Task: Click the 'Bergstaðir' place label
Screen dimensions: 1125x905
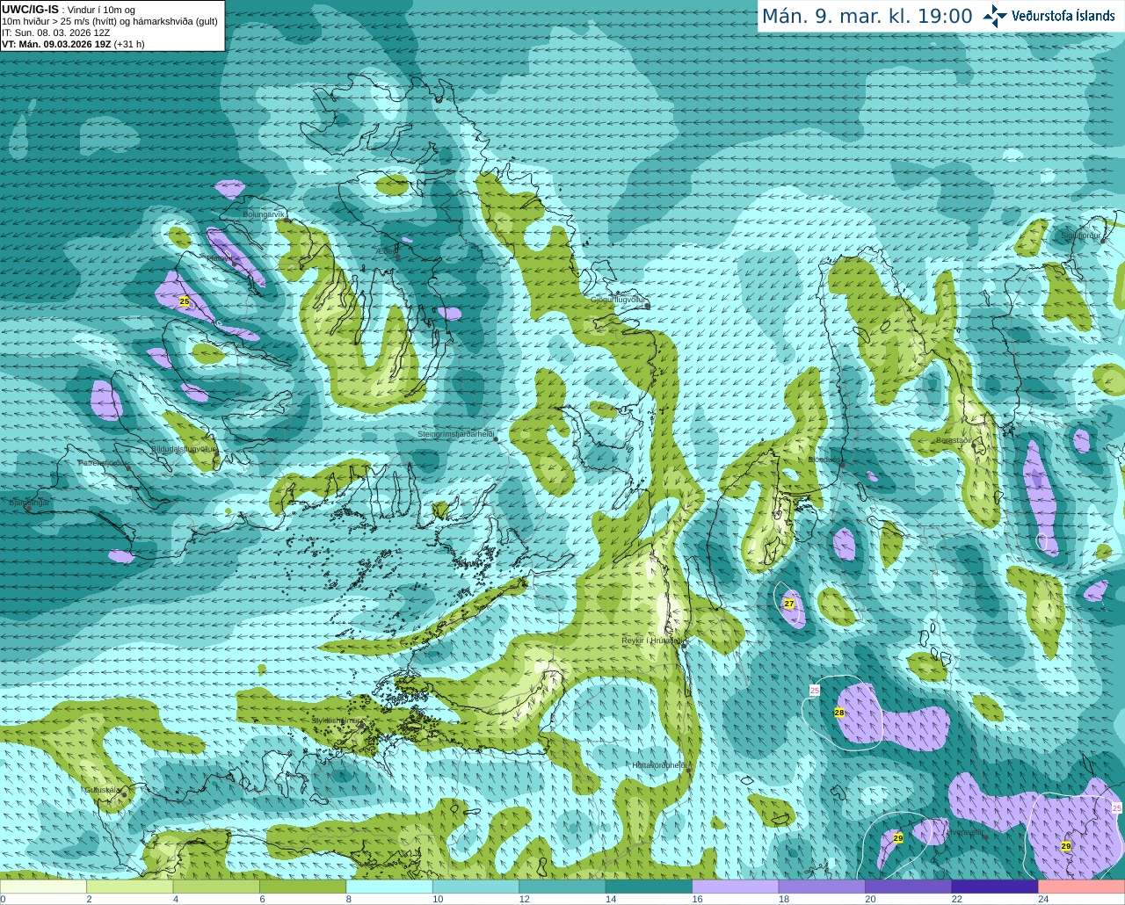Action: pyautogui.click(x=953, y=440)
